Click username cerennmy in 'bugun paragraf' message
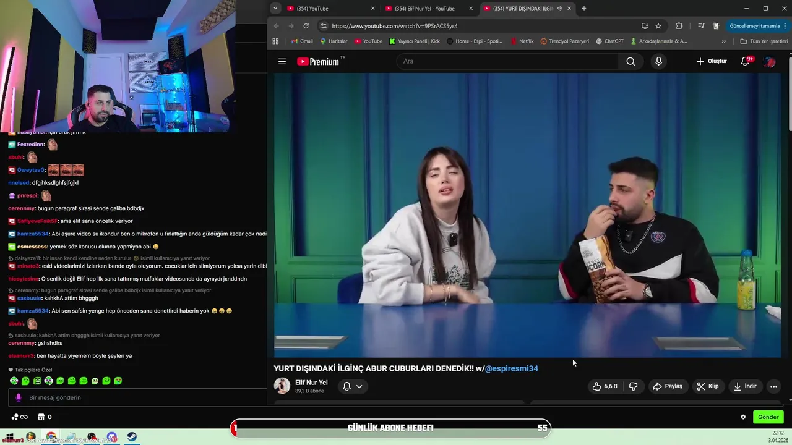Image resolution: width=792 pixels, height=445 pixels. [22, 208]
